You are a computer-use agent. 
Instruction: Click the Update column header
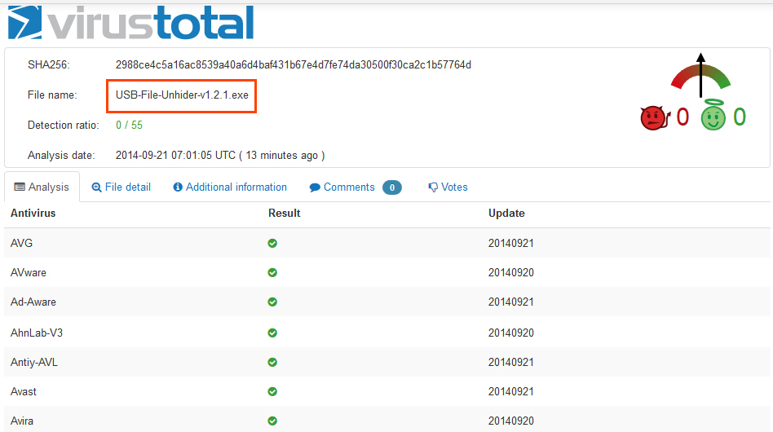click(506, 214)
